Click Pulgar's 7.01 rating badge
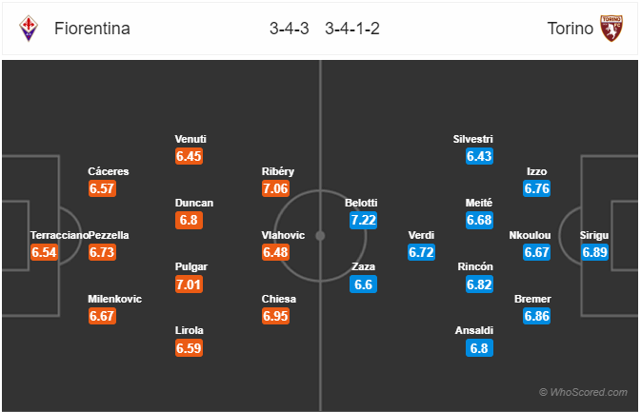The image size is (641, 412). (189, 284)
